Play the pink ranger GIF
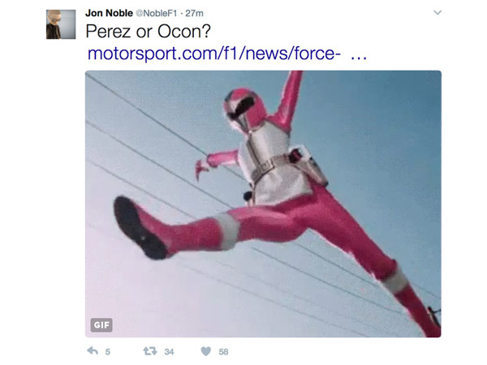Image resolution: width=487 pixels, height=365 pixels. coord(263,204)
